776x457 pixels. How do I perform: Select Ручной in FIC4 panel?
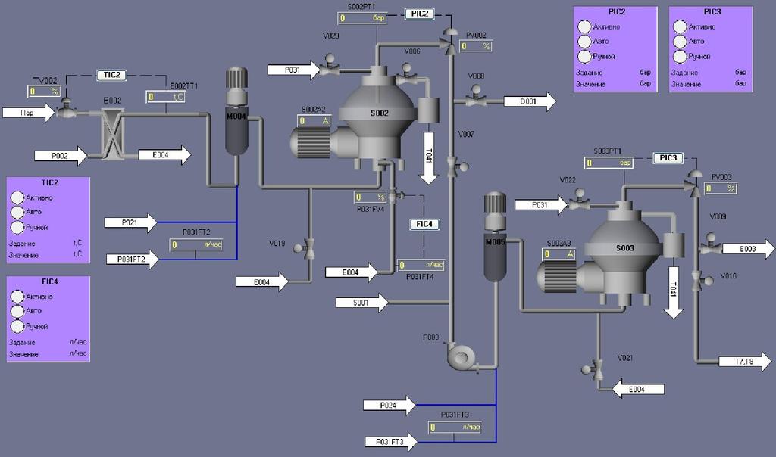click(17, 326)
